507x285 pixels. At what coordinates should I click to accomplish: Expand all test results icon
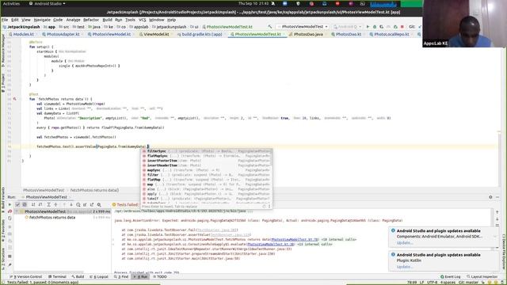pos(48,204)
